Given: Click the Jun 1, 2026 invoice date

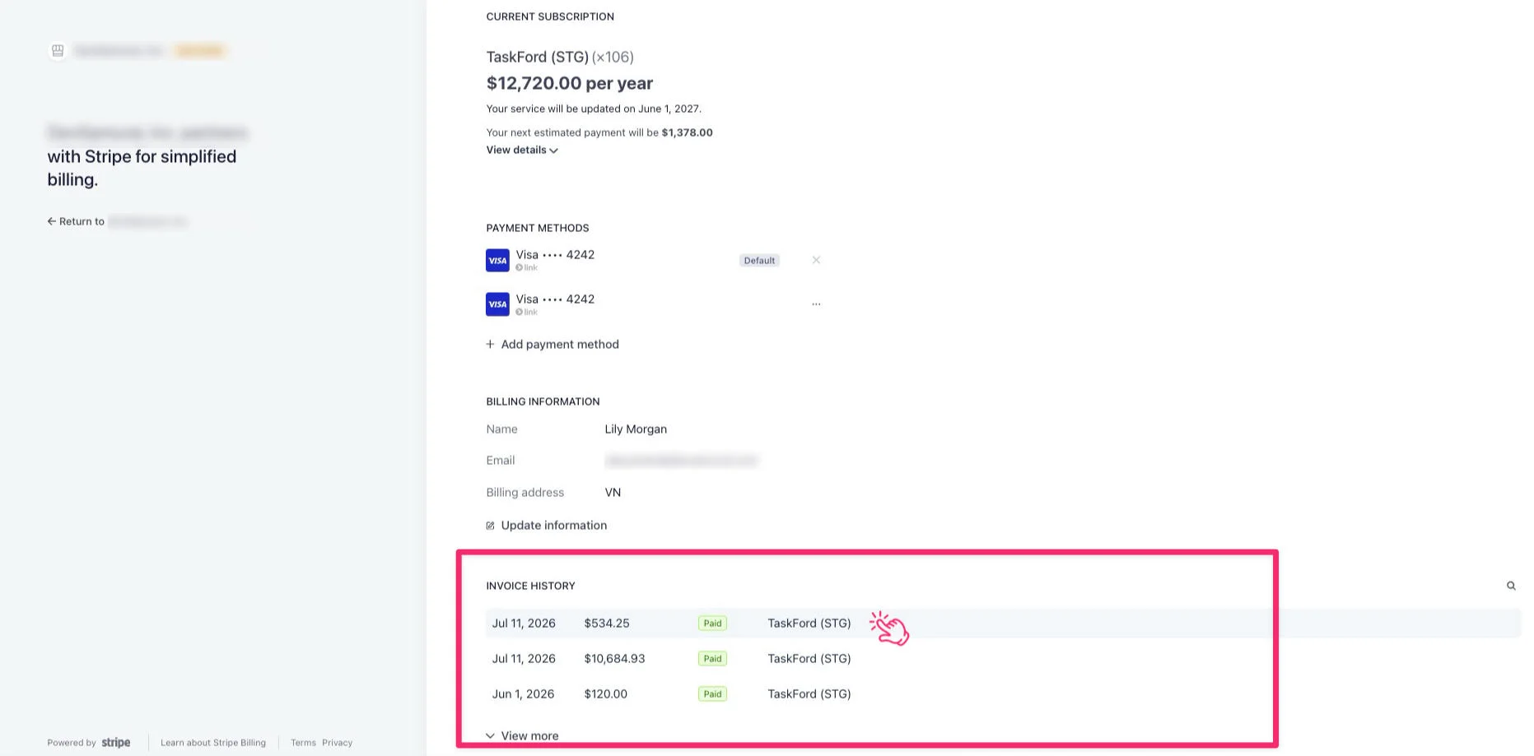Looking at the screenshot, I should tap(523, 694).
